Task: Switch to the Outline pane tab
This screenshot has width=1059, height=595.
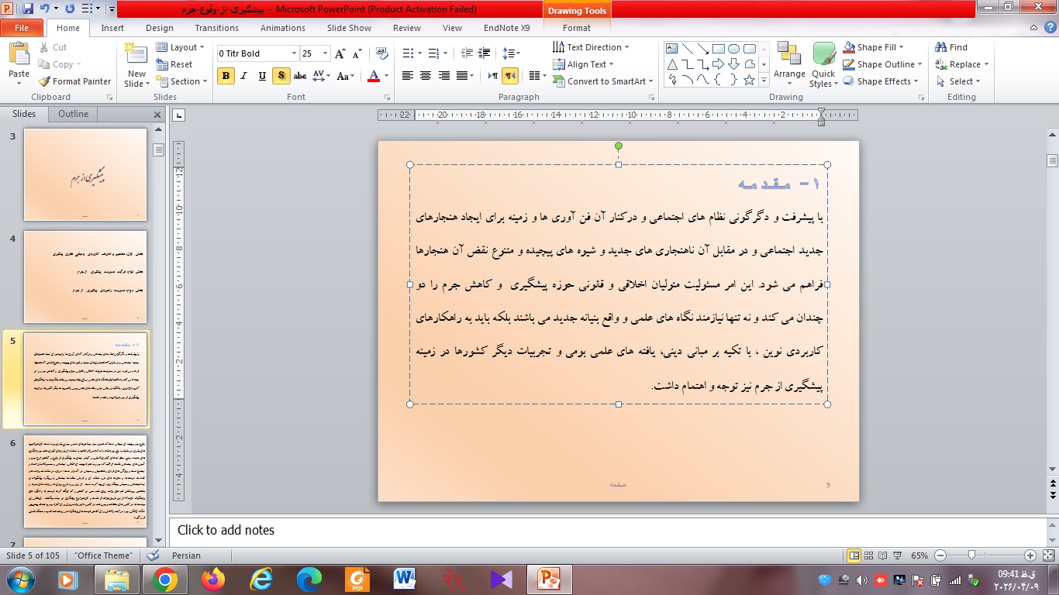Action: point(73,114)
